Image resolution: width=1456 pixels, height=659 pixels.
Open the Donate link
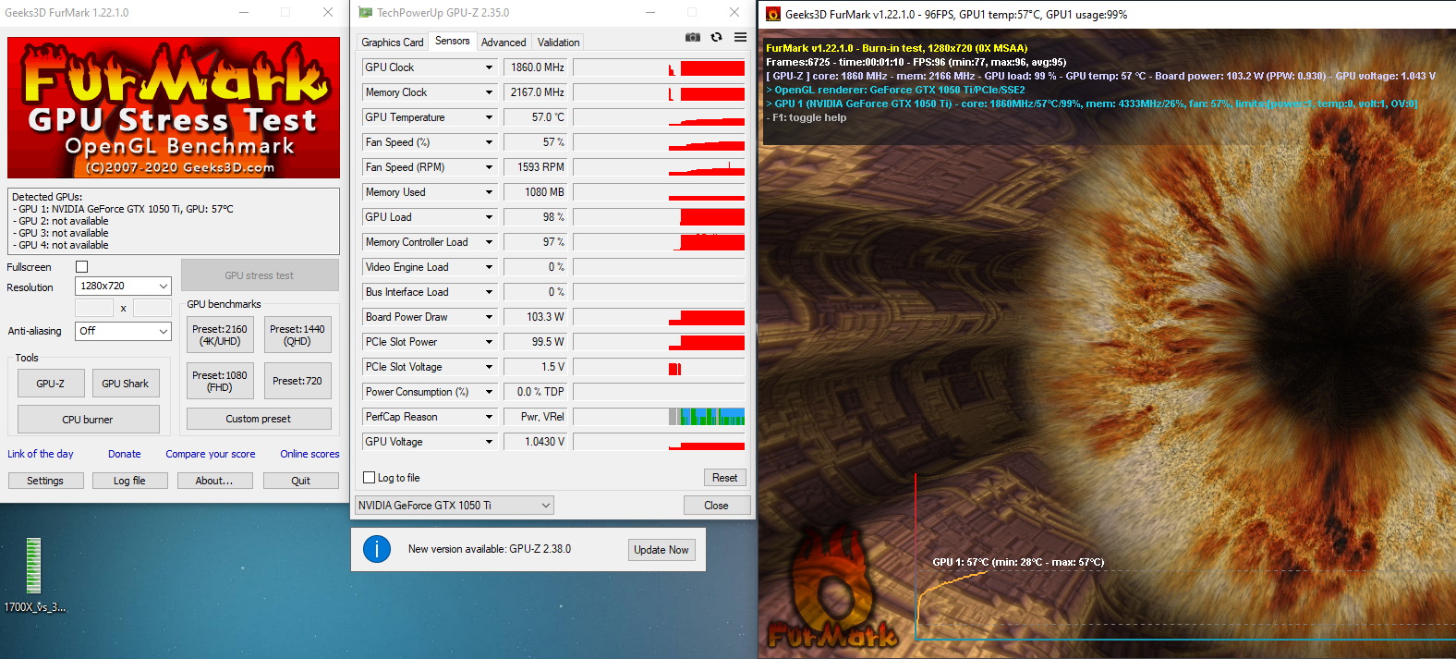(125, 454)
